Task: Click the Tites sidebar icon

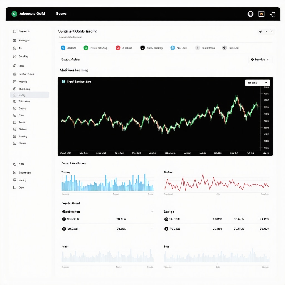Action: pos(14,66)
